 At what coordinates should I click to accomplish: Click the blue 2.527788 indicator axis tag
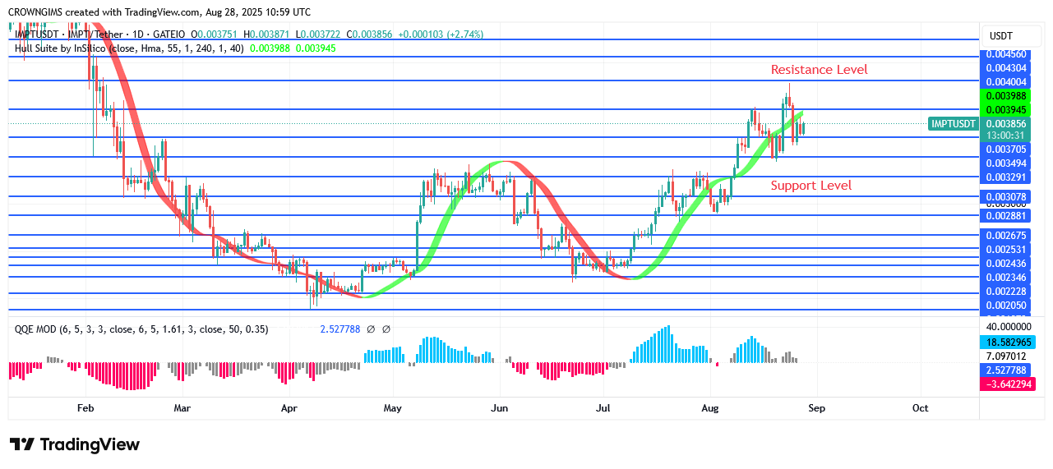tap(1007, 370)
